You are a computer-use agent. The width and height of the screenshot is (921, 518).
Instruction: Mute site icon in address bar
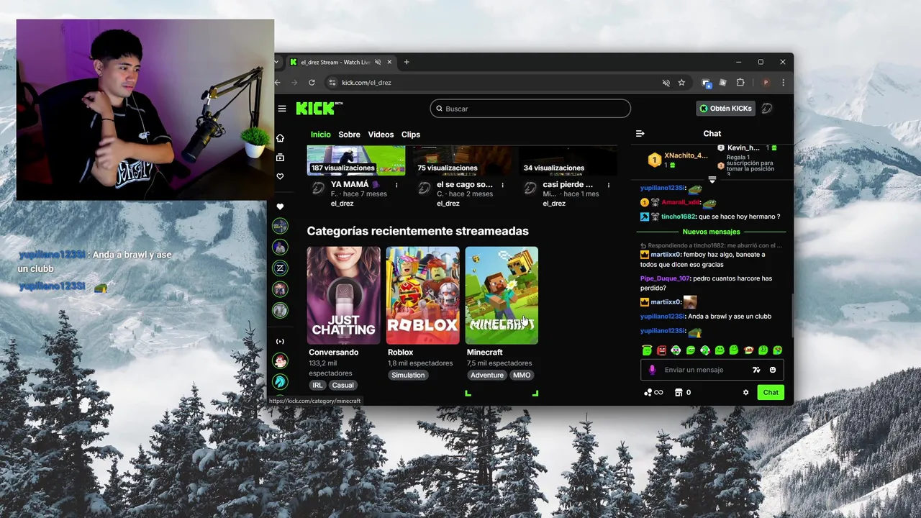pyautogui.click(x=666, y=83)
